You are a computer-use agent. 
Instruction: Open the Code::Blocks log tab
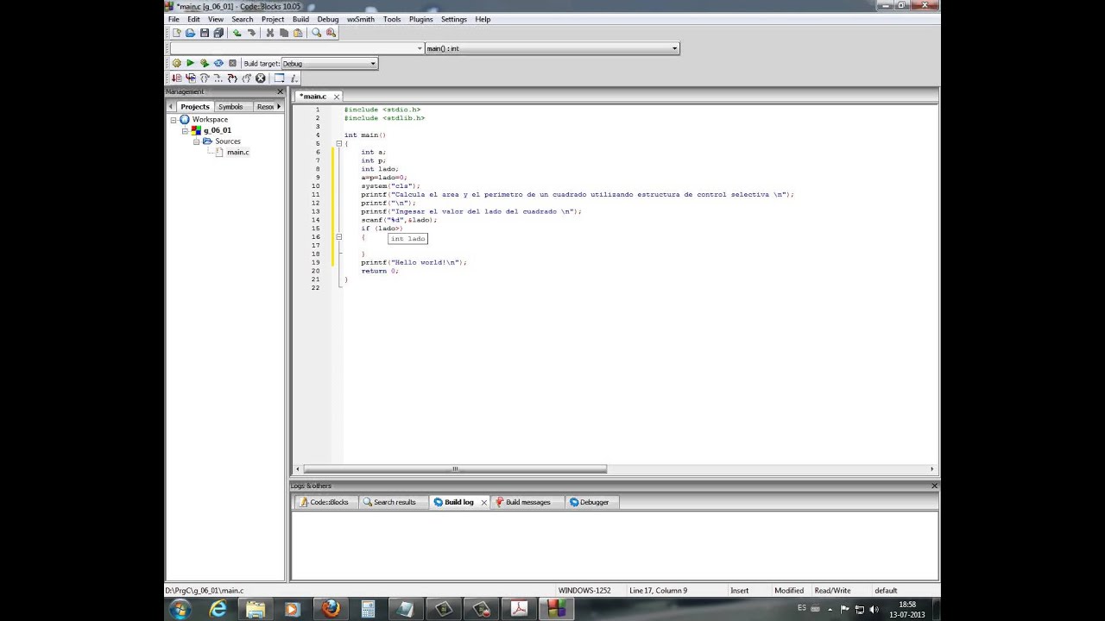(329, 502)
